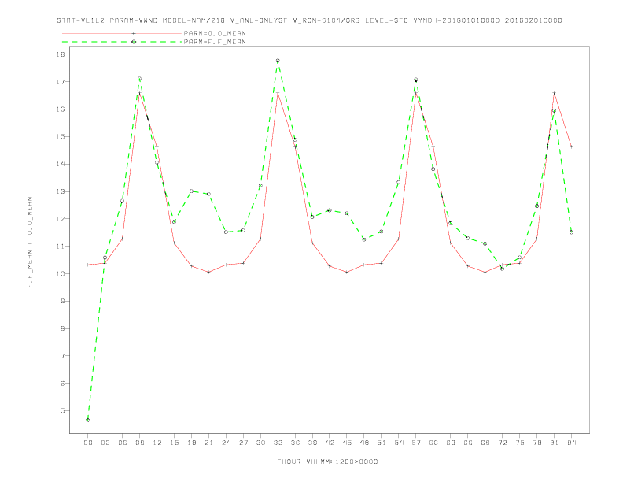Select the red solid line sample in legend
The width and height of the screenshot is (623, 482).
(122, 33)
